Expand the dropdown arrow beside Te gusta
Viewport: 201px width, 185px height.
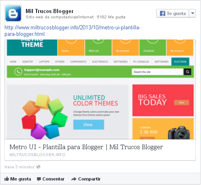(x=192, y=13)
